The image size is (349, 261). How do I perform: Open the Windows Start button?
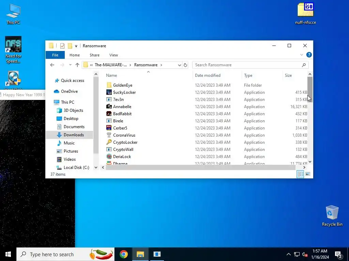[x=8, y=254]
